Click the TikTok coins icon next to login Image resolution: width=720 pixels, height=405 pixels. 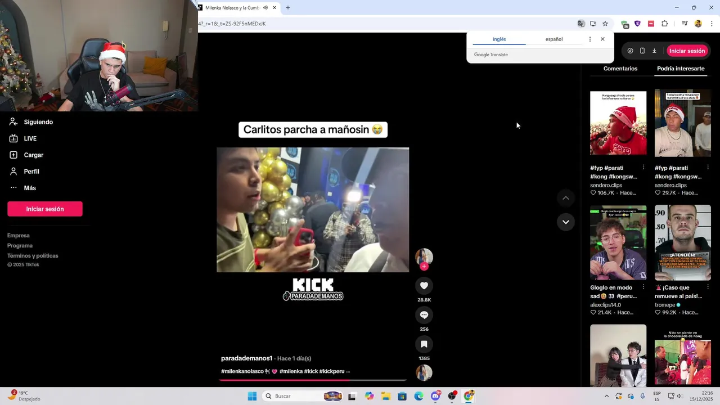tap(630, 51)
